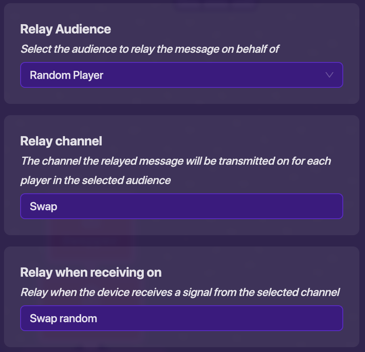Click 'The channel the relayed message' description line
Image resolution: width=365 pixels, height=352 pixels.
(x=176, y=161)
